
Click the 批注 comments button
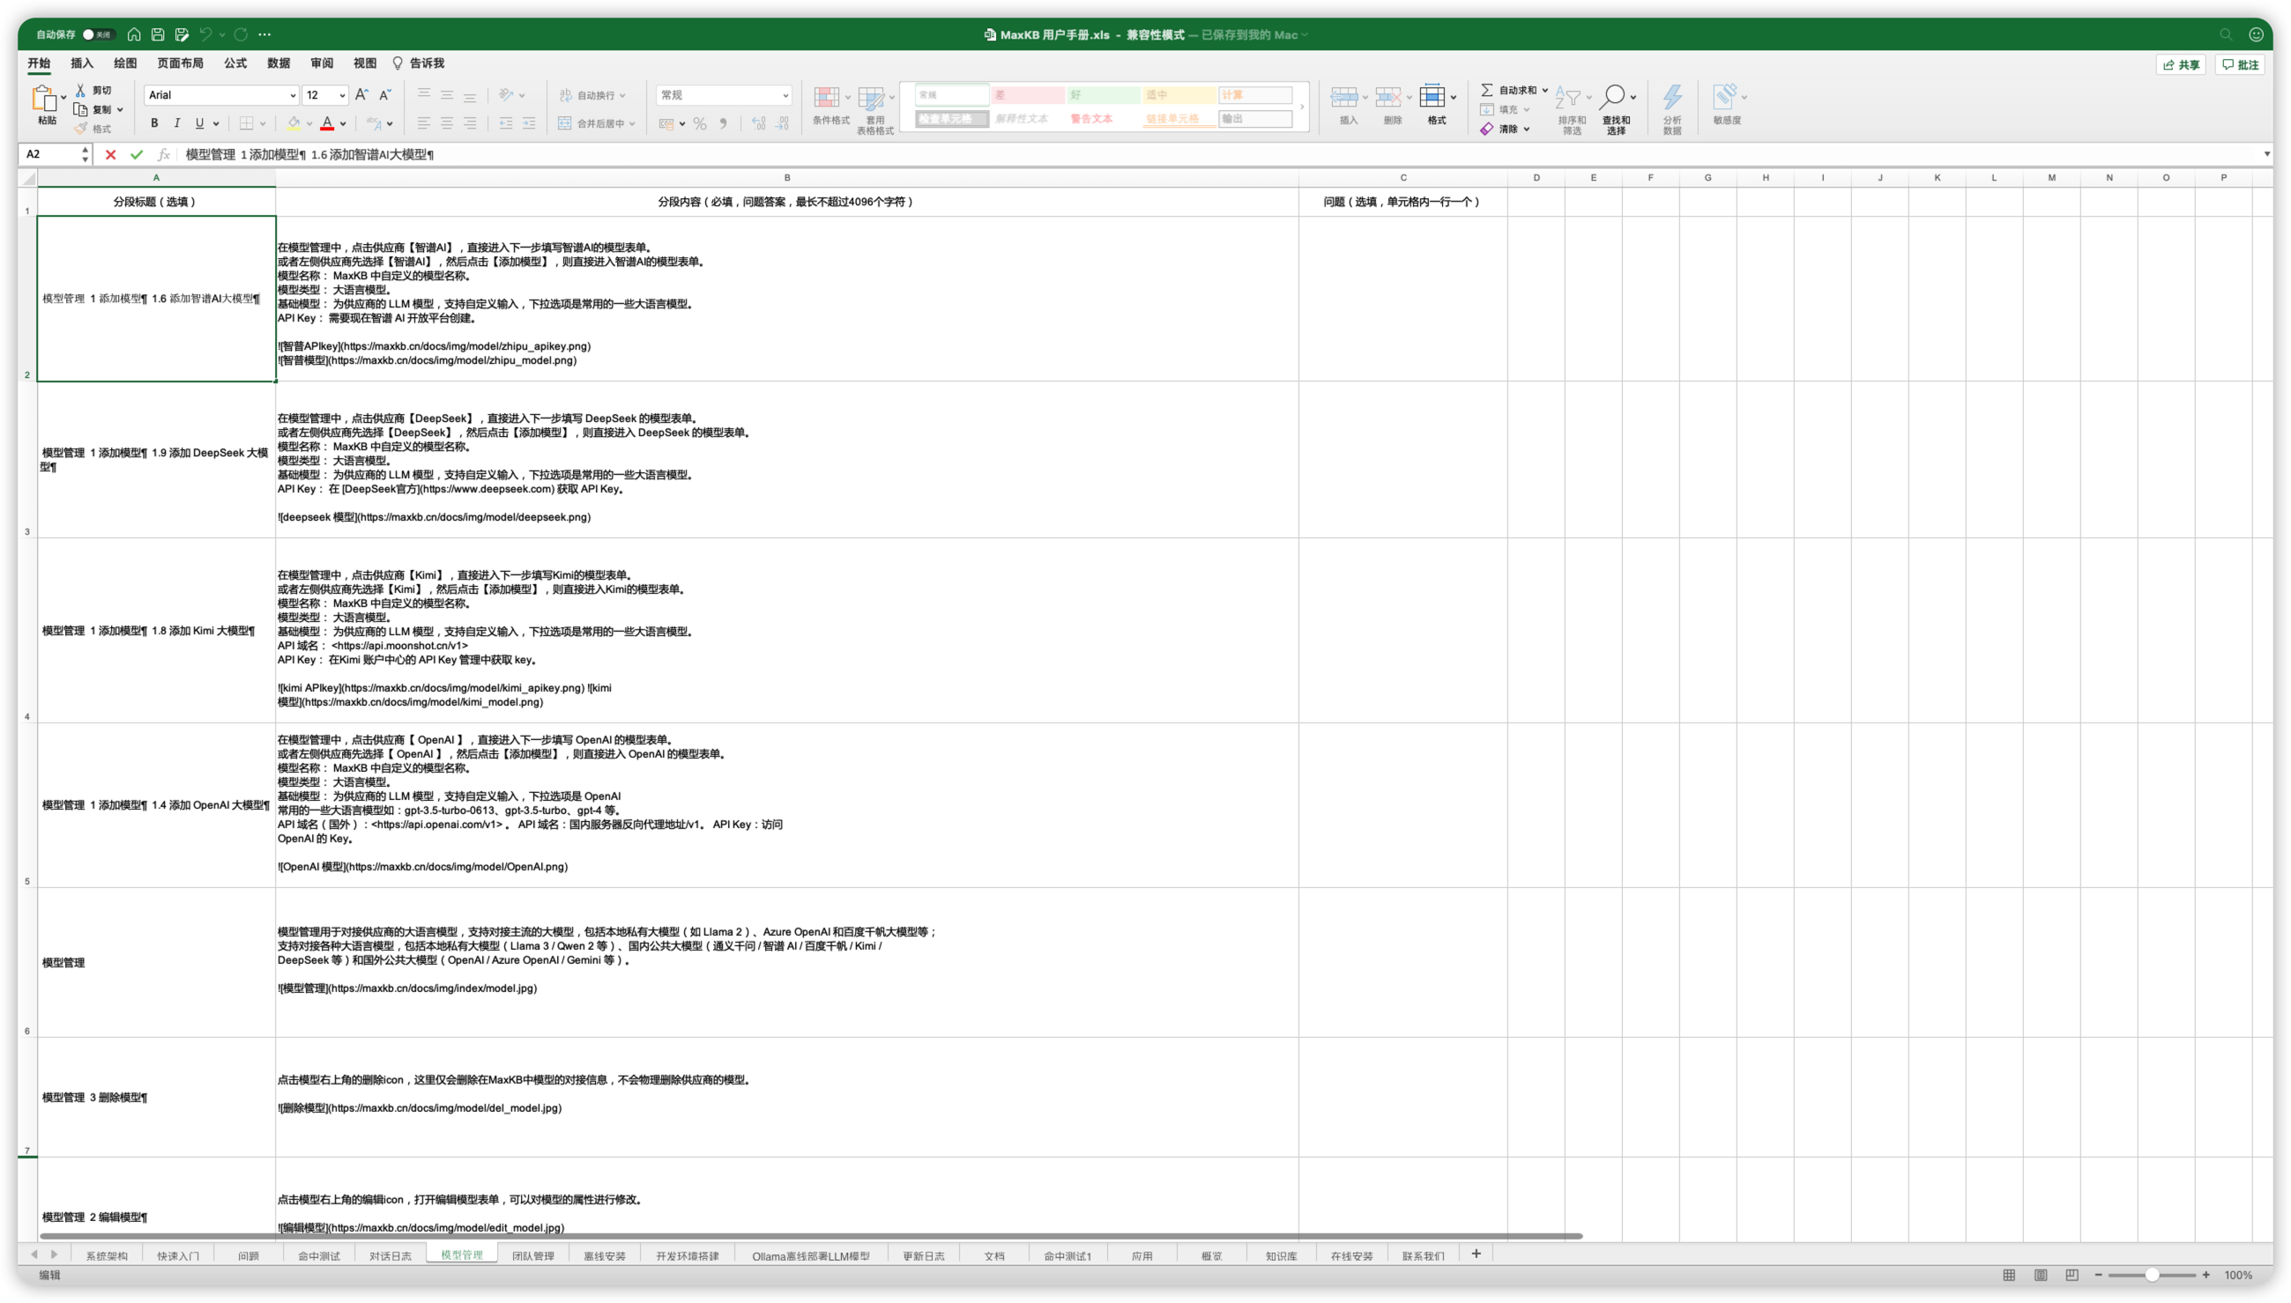2240,64
